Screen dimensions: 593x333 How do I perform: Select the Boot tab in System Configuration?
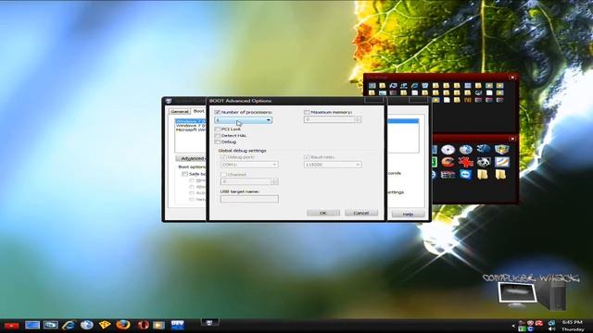198,111
